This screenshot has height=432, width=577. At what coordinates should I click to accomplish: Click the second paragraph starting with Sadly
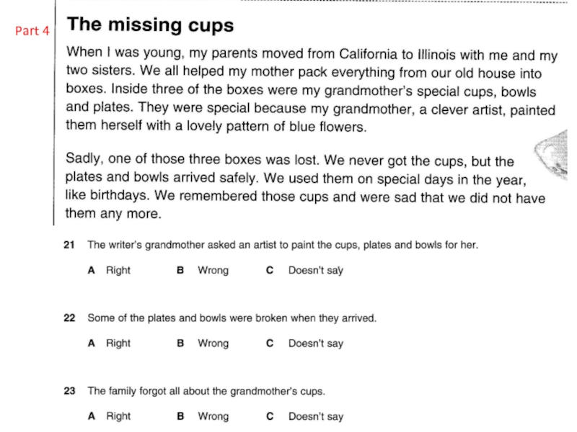305,186
